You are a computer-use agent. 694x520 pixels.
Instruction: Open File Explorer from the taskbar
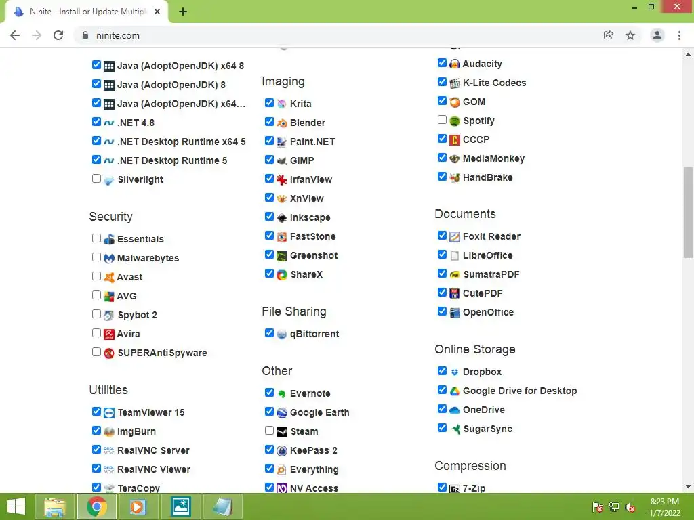click(56, 506)
